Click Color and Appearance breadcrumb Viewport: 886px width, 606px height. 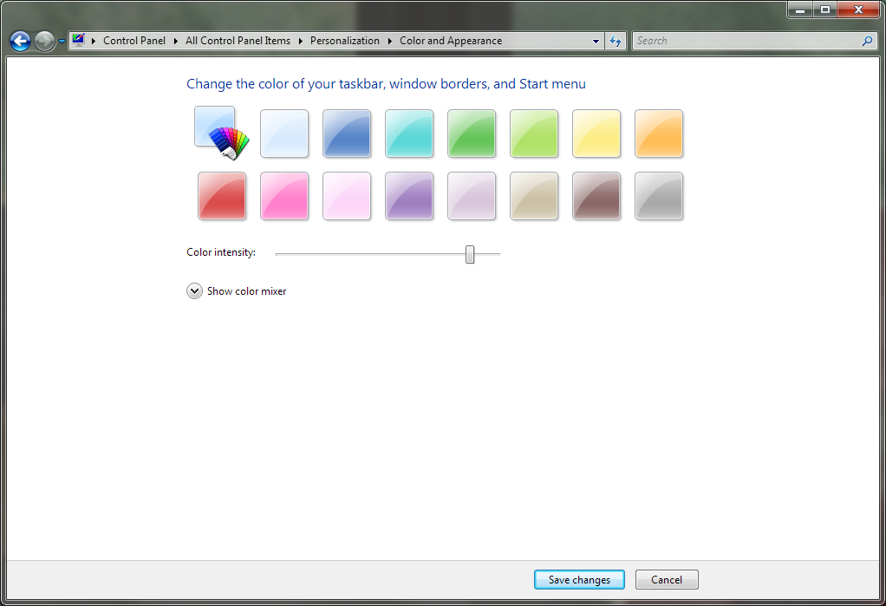[451, 41]
